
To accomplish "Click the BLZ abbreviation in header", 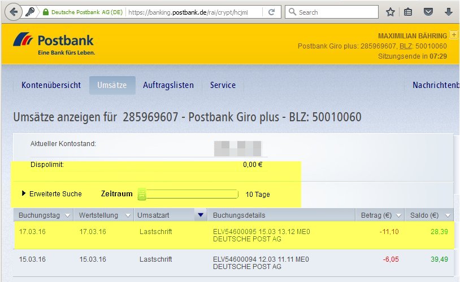I will tap(406, 46).
